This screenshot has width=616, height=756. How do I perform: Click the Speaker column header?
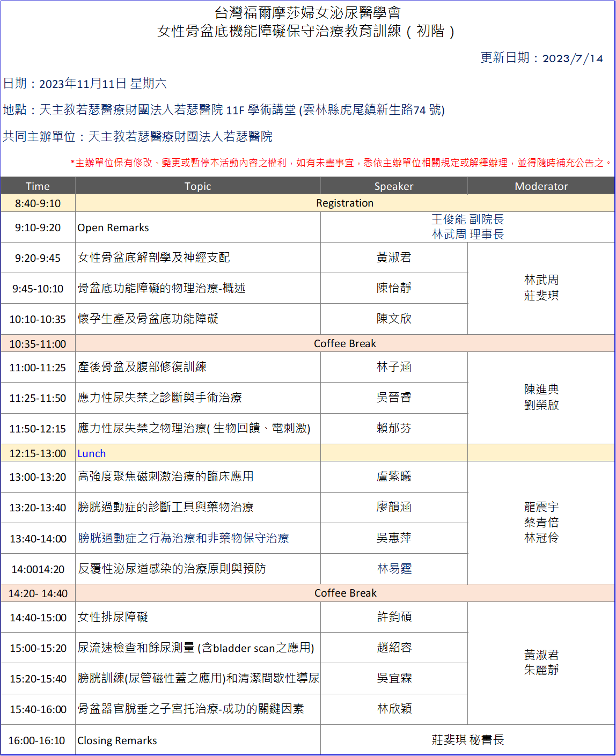click(x=393, y=186)
